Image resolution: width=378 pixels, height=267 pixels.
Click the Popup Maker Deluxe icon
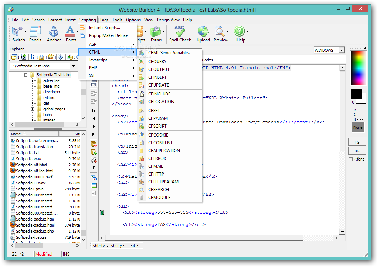pyautogui.click(x=82, y=35)
